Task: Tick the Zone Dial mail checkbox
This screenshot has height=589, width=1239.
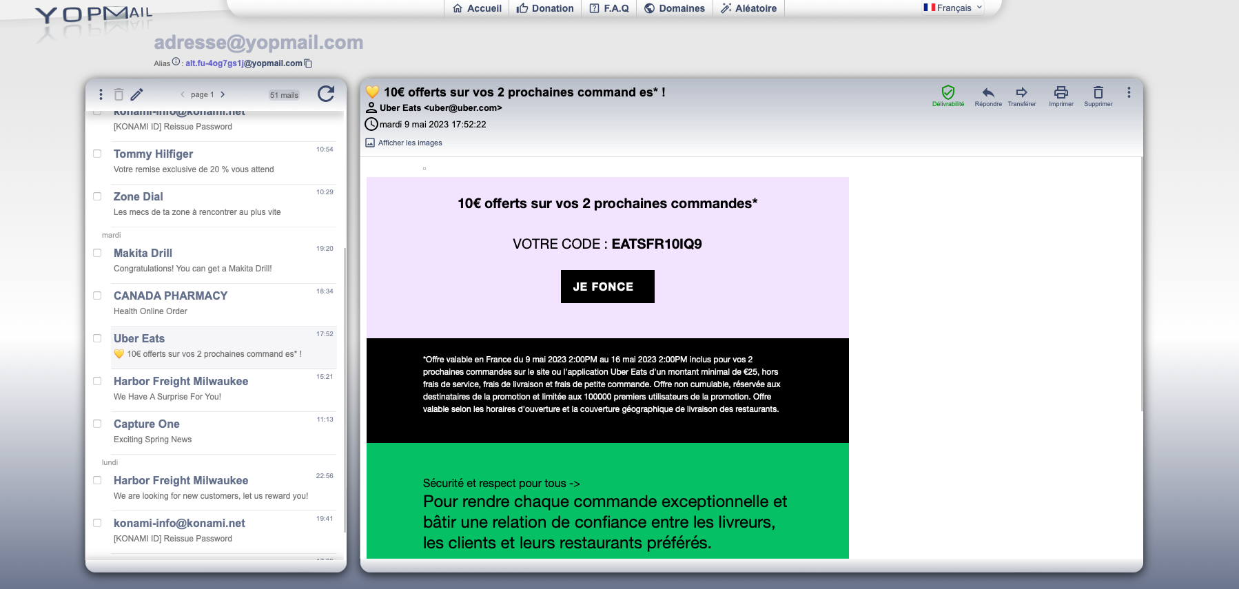Action: tap(97, 196)
